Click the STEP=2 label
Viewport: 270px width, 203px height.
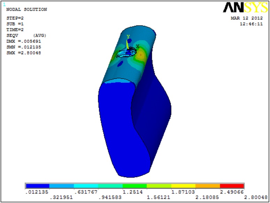tap(15, 18)
